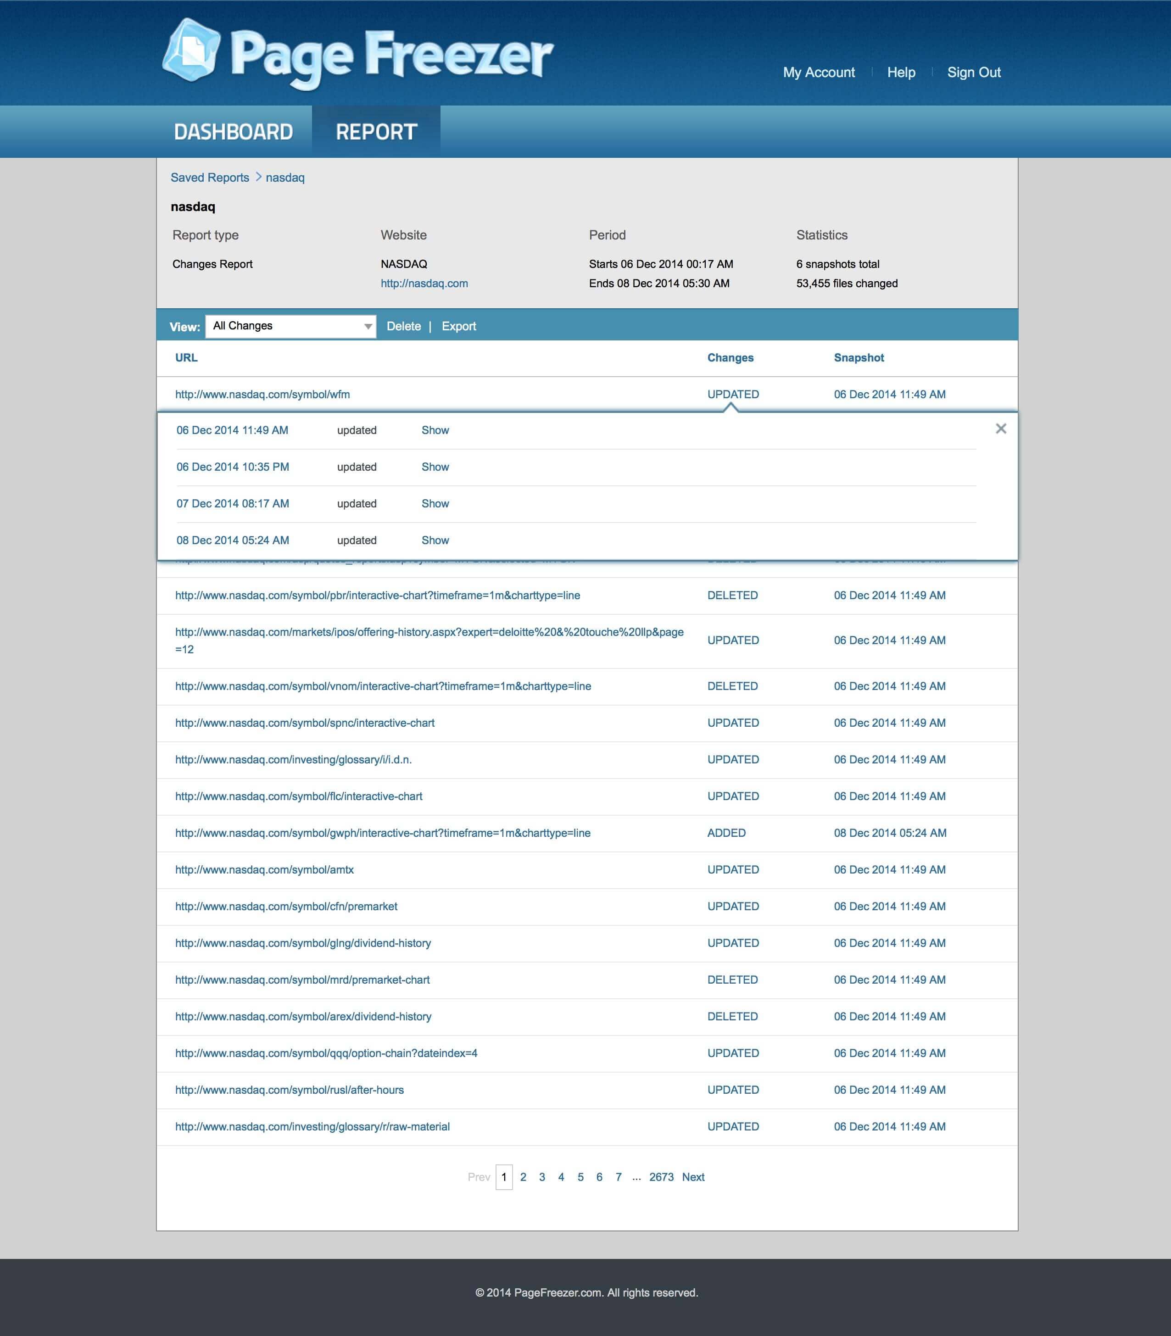This screenshot has width=1171, height=1336.
Task: Delete this report
Action: coord(404,326)
